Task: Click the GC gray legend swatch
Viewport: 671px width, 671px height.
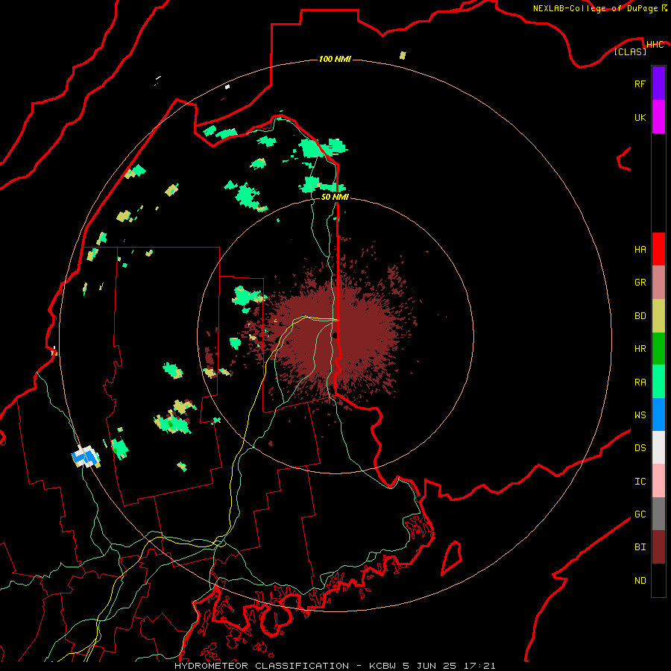Action: point(658,514)
